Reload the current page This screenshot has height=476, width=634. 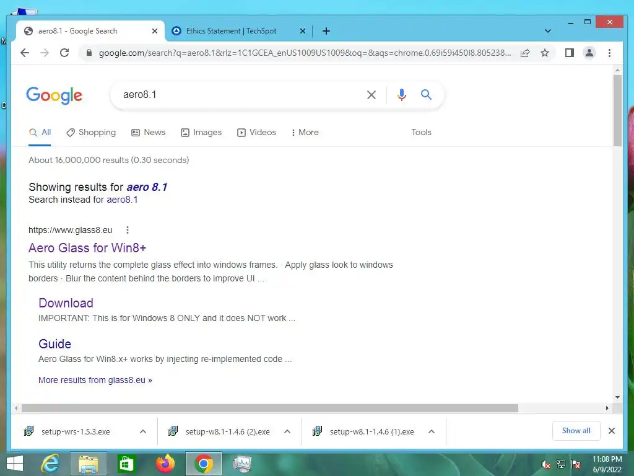[64, 53]
